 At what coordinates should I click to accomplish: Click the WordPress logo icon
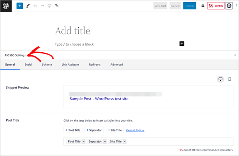[6, 6]
